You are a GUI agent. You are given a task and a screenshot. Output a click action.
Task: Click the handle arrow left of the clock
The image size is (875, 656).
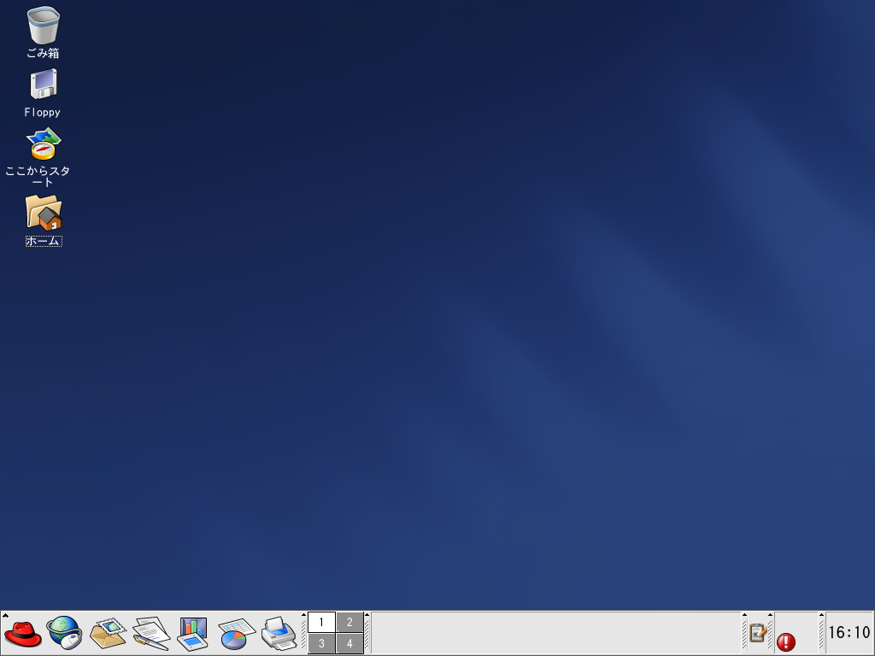point(821,615)
